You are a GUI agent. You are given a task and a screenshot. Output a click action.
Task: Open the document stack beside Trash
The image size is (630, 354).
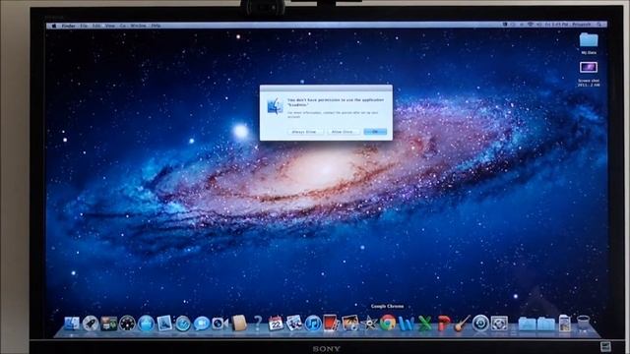565,324
